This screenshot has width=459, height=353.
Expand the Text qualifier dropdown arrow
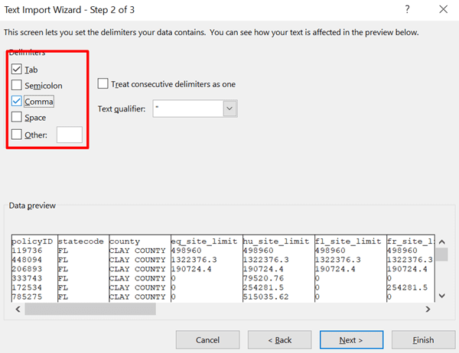point(229,108)
